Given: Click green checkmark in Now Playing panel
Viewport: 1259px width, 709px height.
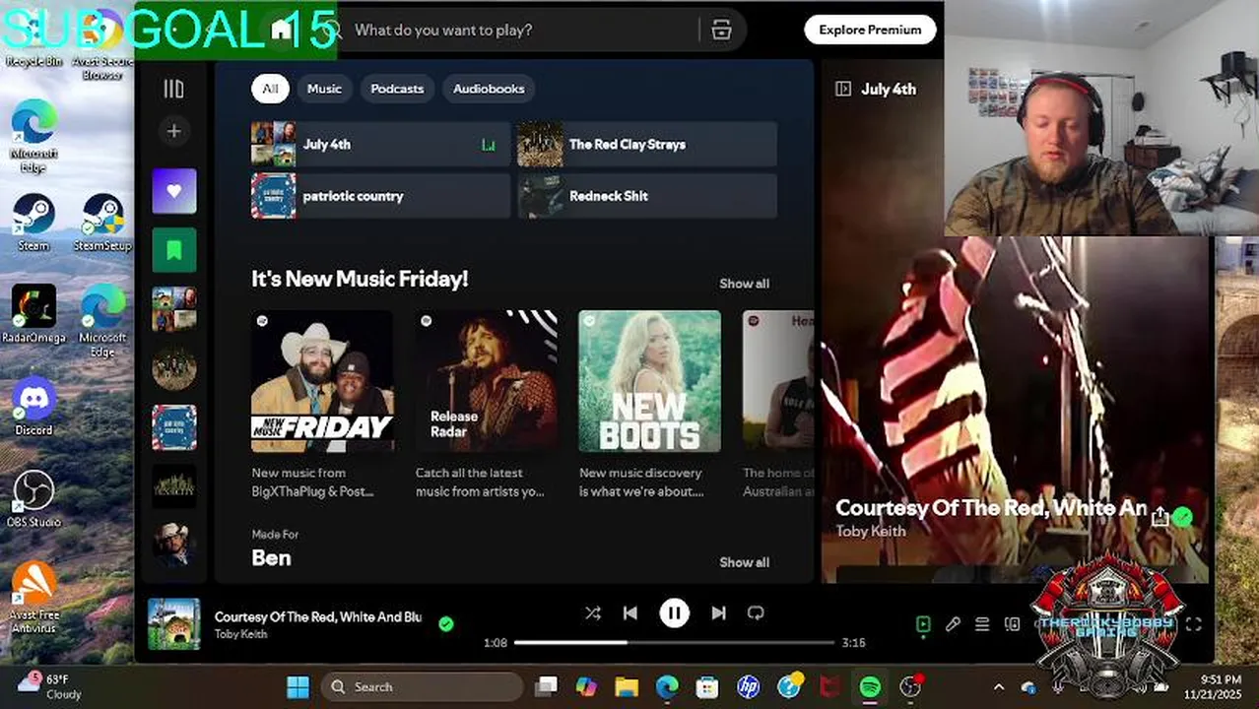Looking at the screenshot, I should 1183,517.
